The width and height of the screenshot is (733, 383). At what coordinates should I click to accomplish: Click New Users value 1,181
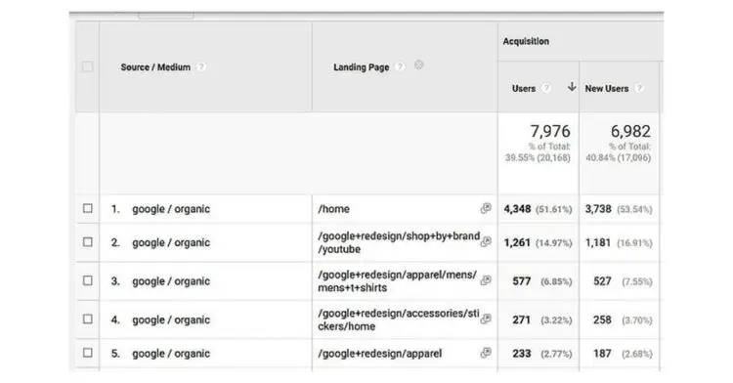click(x=598, y=242)
